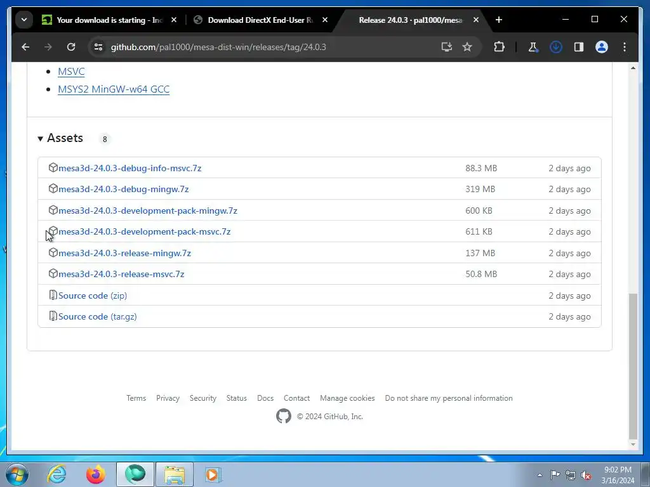Open a new browser tab
Screen dimensions: 650x487
(x=499, y=20)
